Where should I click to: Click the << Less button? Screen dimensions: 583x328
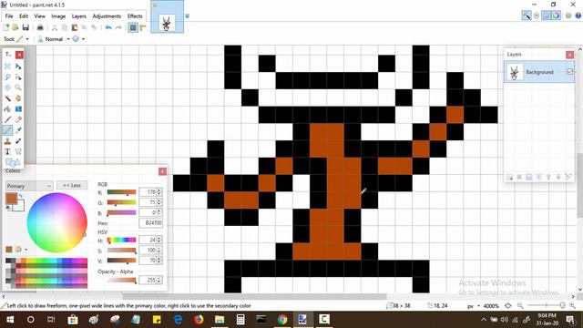72,186
